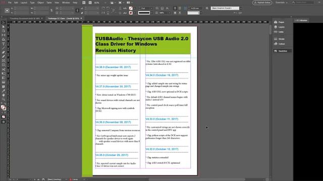Select the Gap tool
The width and height of the screenshot is (323, 181).
pos(4,35)
